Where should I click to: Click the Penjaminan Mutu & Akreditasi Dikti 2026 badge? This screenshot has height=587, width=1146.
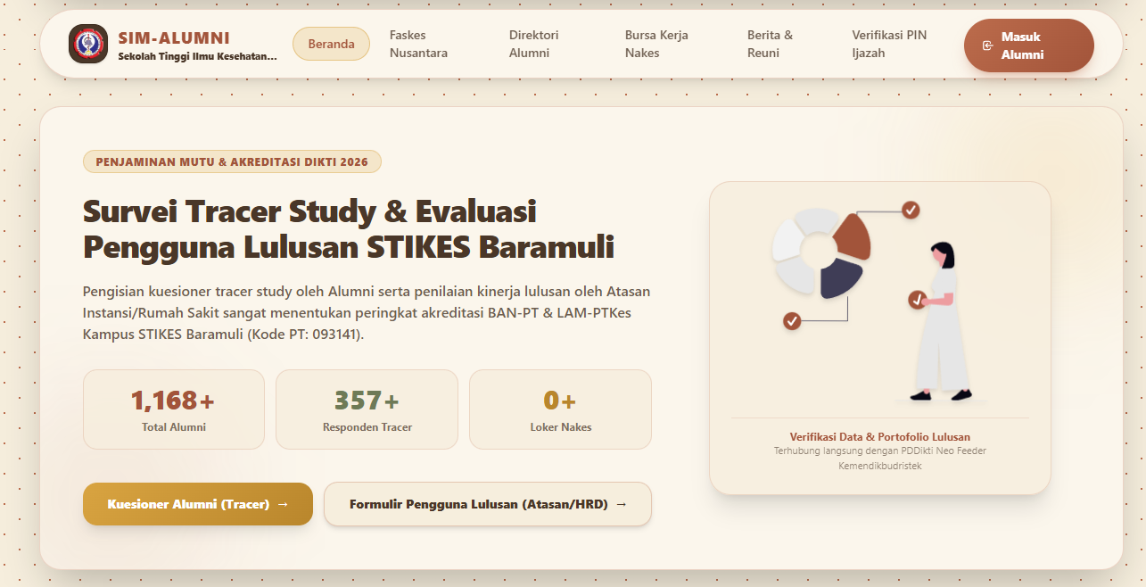(x=232, y=161)
